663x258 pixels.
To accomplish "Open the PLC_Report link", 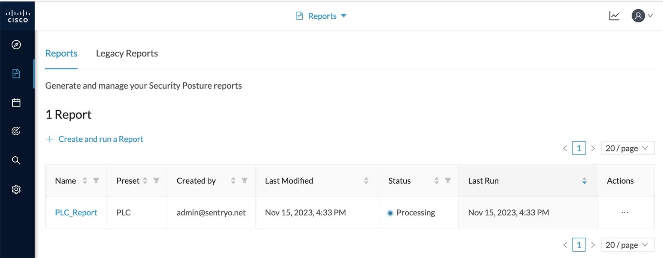I will (x=76, y=212).
